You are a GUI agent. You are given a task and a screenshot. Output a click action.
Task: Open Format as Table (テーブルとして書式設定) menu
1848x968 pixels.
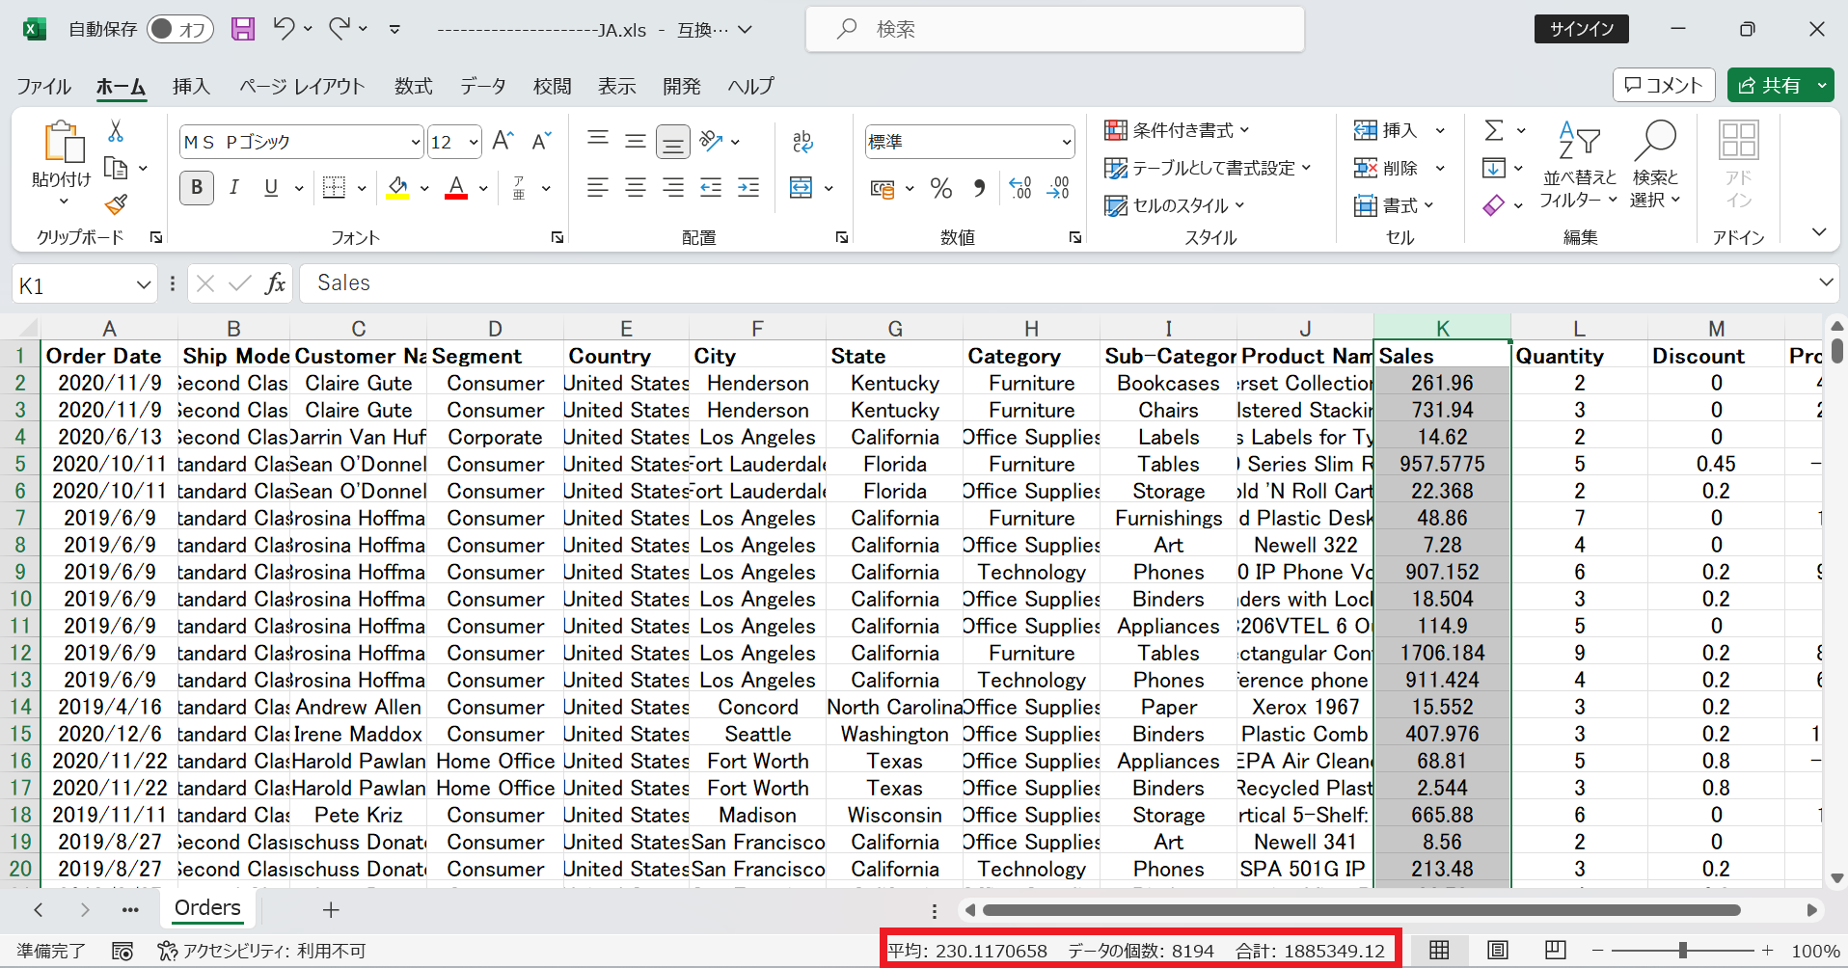1208,168
